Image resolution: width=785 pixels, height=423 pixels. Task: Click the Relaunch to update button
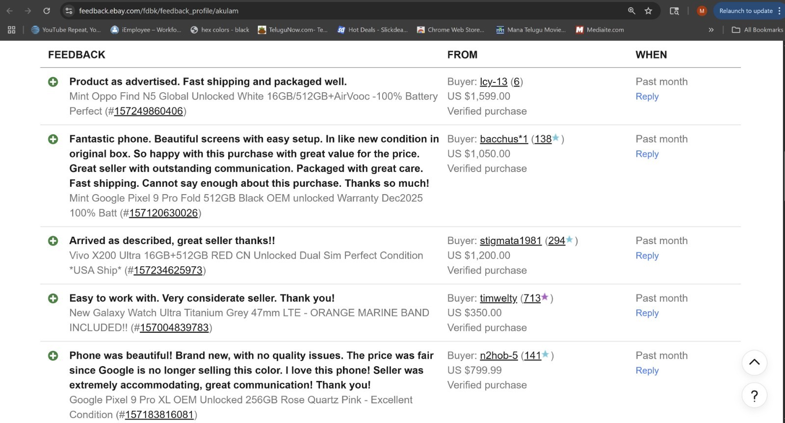click(x=745, y=11)
